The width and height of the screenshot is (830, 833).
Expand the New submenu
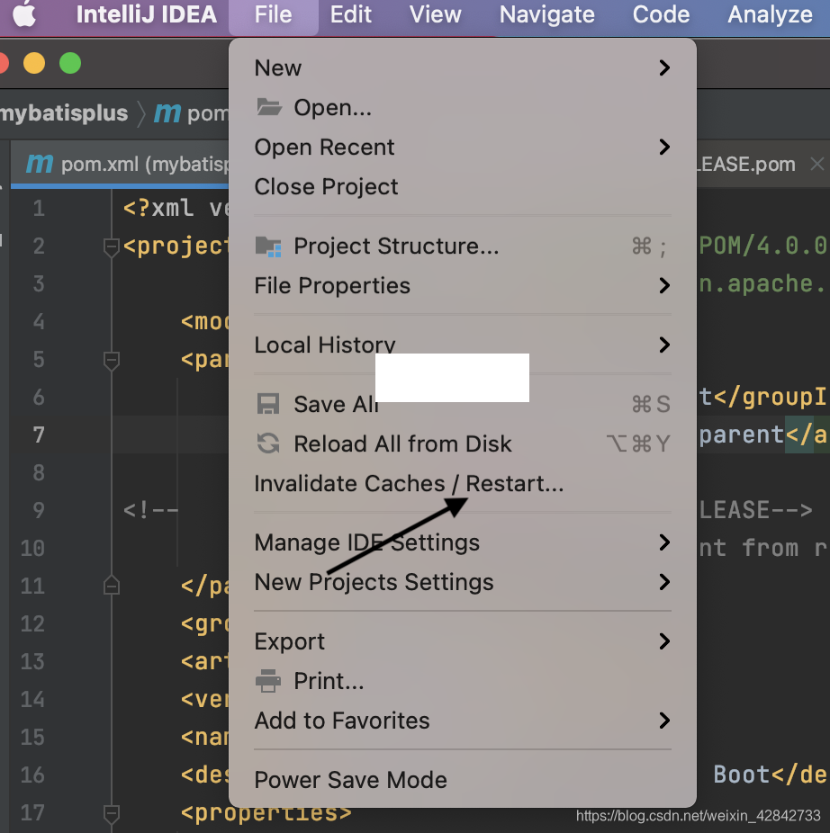pyautogui.click(x=463, y=68)
